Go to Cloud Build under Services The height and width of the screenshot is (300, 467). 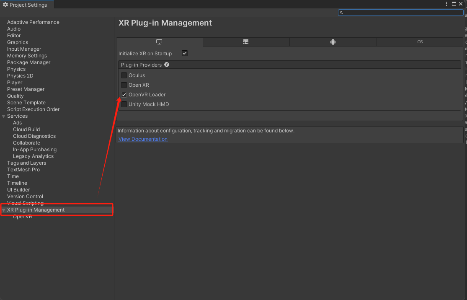pyautogui.click(x=26, y=129)
